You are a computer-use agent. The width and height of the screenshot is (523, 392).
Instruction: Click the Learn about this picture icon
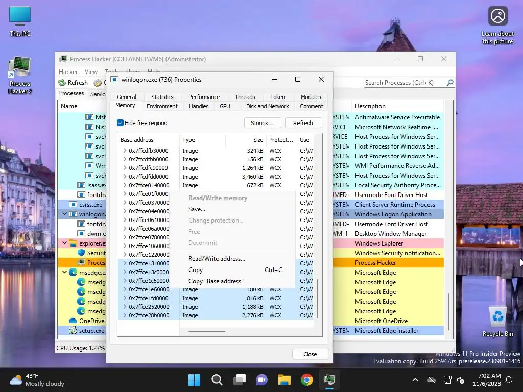[x=497, y=26]
